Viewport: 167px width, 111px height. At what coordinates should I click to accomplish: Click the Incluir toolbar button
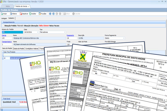pyautogui.click(x=4, y=14)
